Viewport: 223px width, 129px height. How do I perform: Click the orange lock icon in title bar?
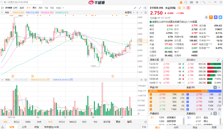point(181,2)
